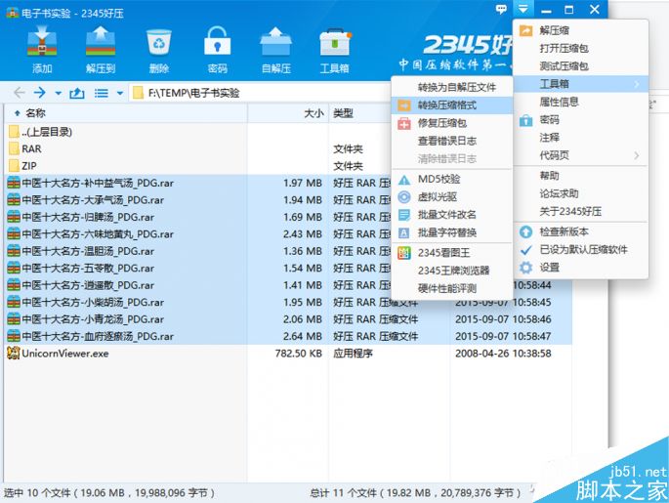Click the 自解压 (Self-extract) toolbar icon
The width and height of the screenshot is (669, 503).
[x=275, y=49]
